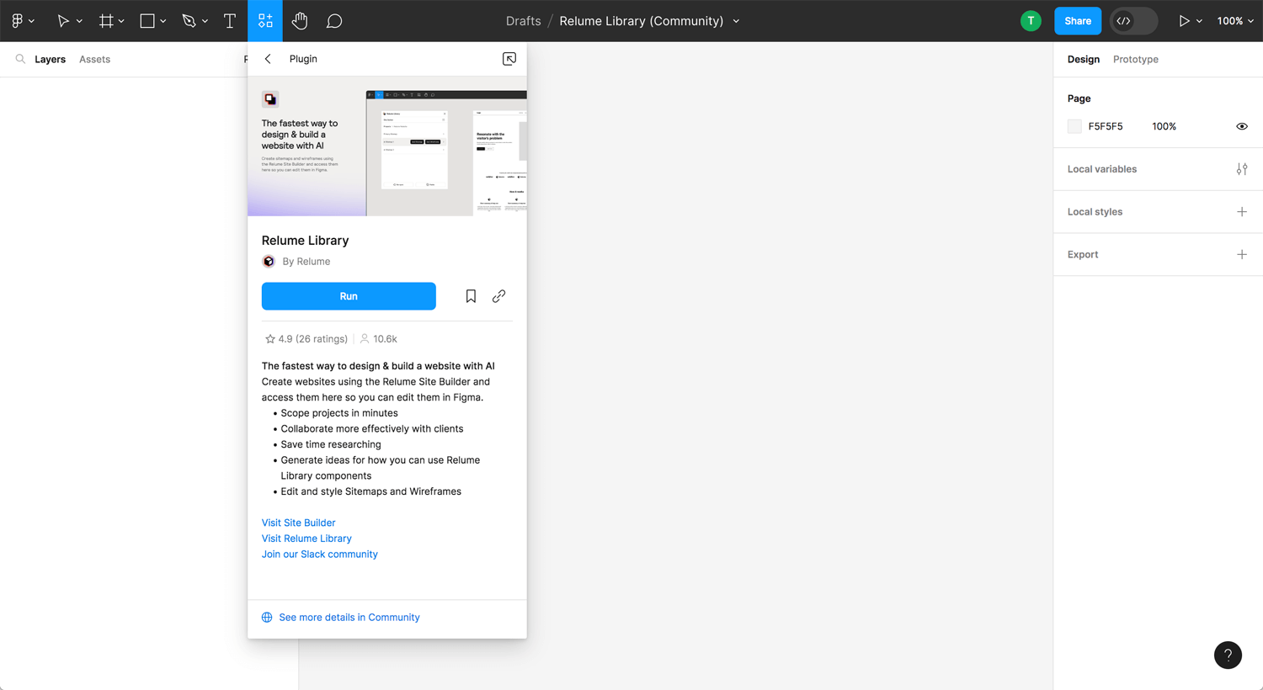Go back from Plugin details

268,59
